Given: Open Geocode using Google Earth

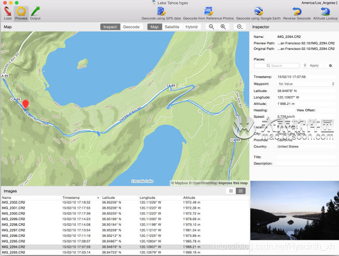Looking at the screenshot, I should tap(259, 11).
